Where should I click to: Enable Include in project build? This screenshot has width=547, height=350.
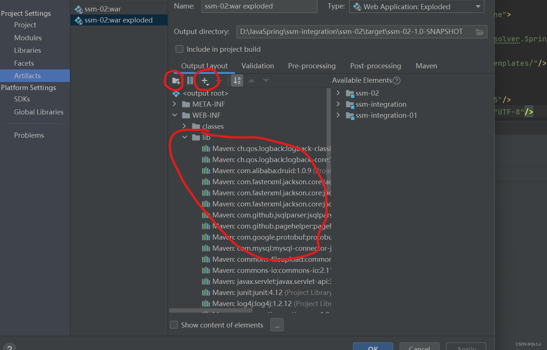coord(179,49)
